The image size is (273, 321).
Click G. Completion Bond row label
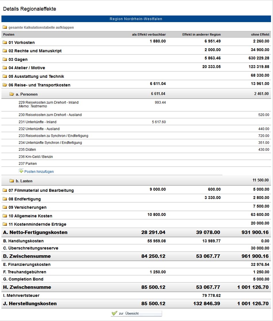(23, 279)
